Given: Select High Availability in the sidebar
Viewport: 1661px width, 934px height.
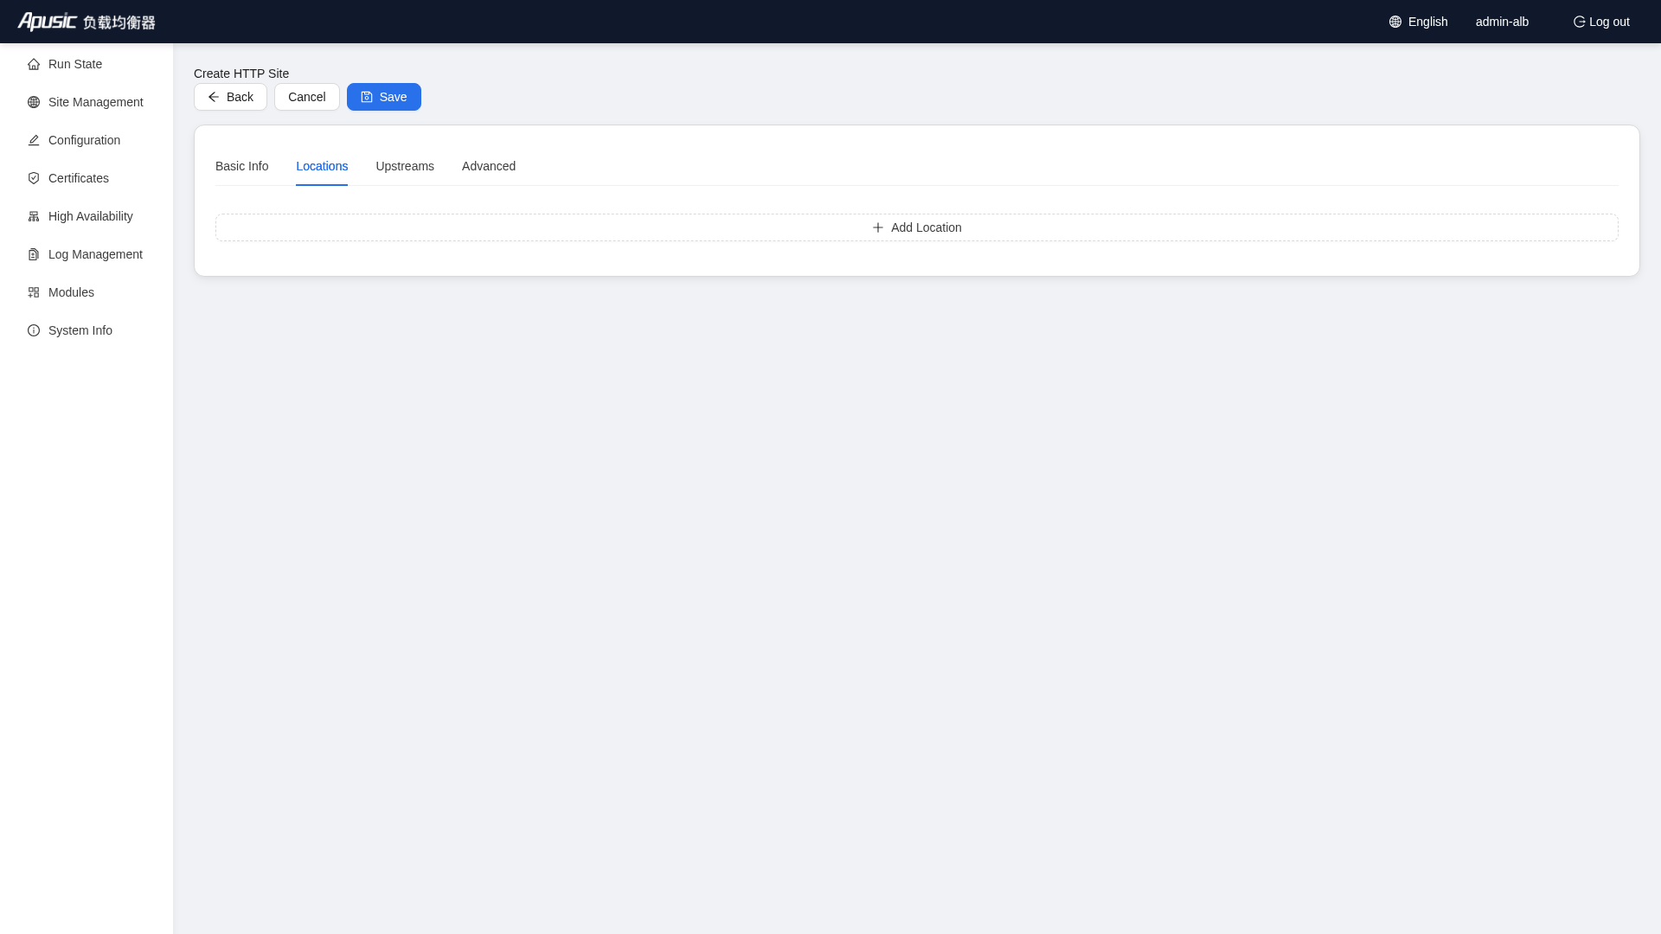Looking at the screenshot, I should (x=87, y=216).
